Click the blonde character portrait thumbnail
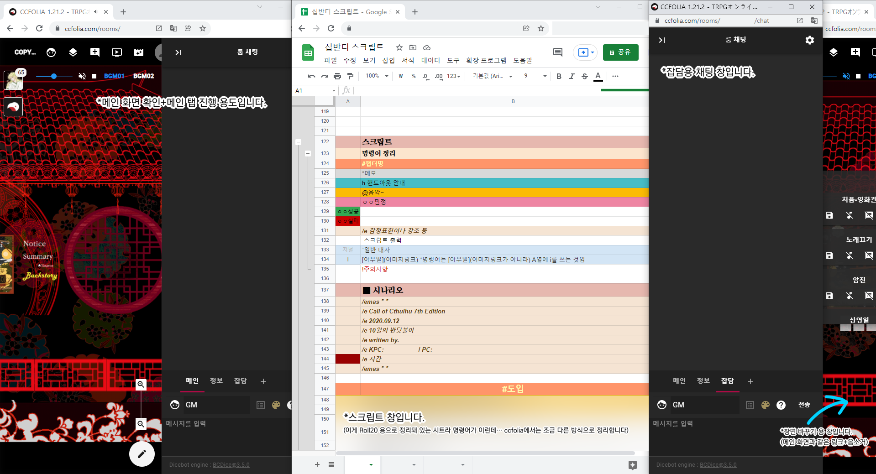The width and height of the screenshot is (876, 474). (13, 80)
